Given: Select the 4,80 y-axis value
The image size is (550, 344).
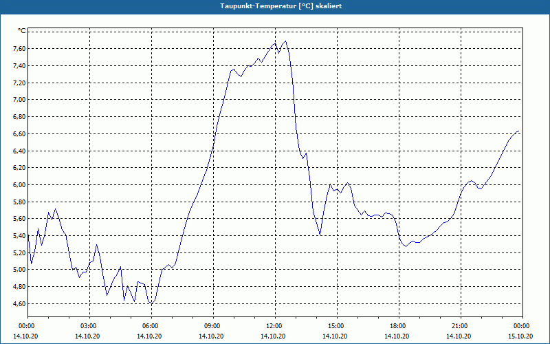Looking at the screenshot, I should [x=19, y=287].
